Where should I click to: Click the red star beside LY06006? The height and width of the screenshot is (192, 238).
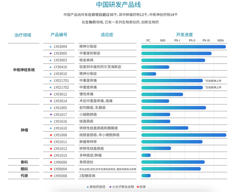51,162
